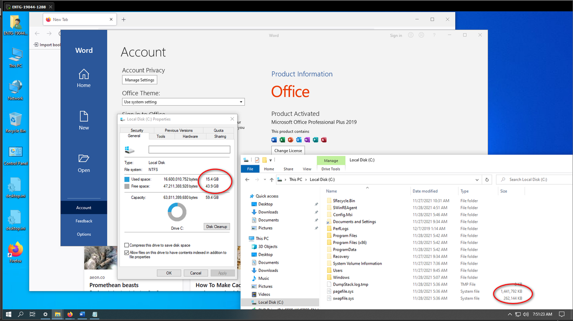
Task: Switch to Word on the taskbar
Action: 82,315
